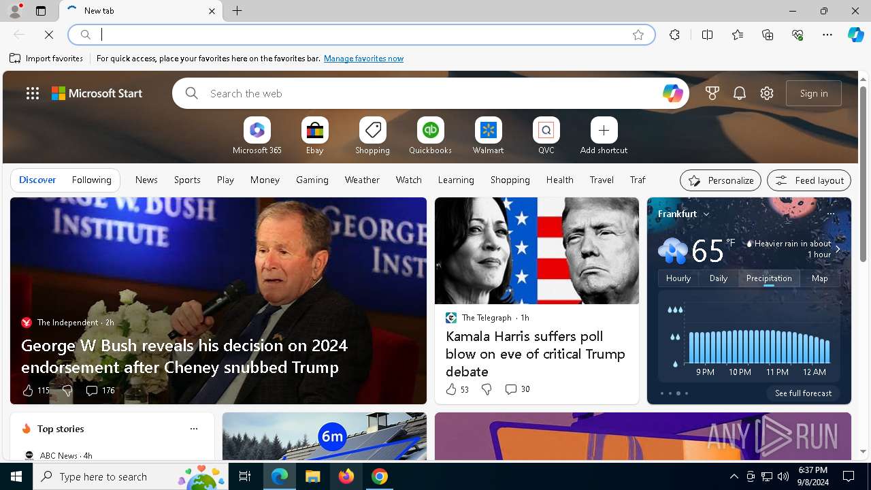Like the George W Bush article

(28, 391)
